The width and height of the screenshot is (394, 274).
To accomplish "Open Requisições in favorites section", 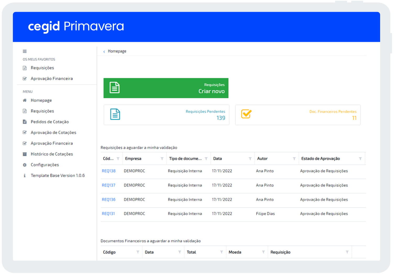I will click(42, 68).
